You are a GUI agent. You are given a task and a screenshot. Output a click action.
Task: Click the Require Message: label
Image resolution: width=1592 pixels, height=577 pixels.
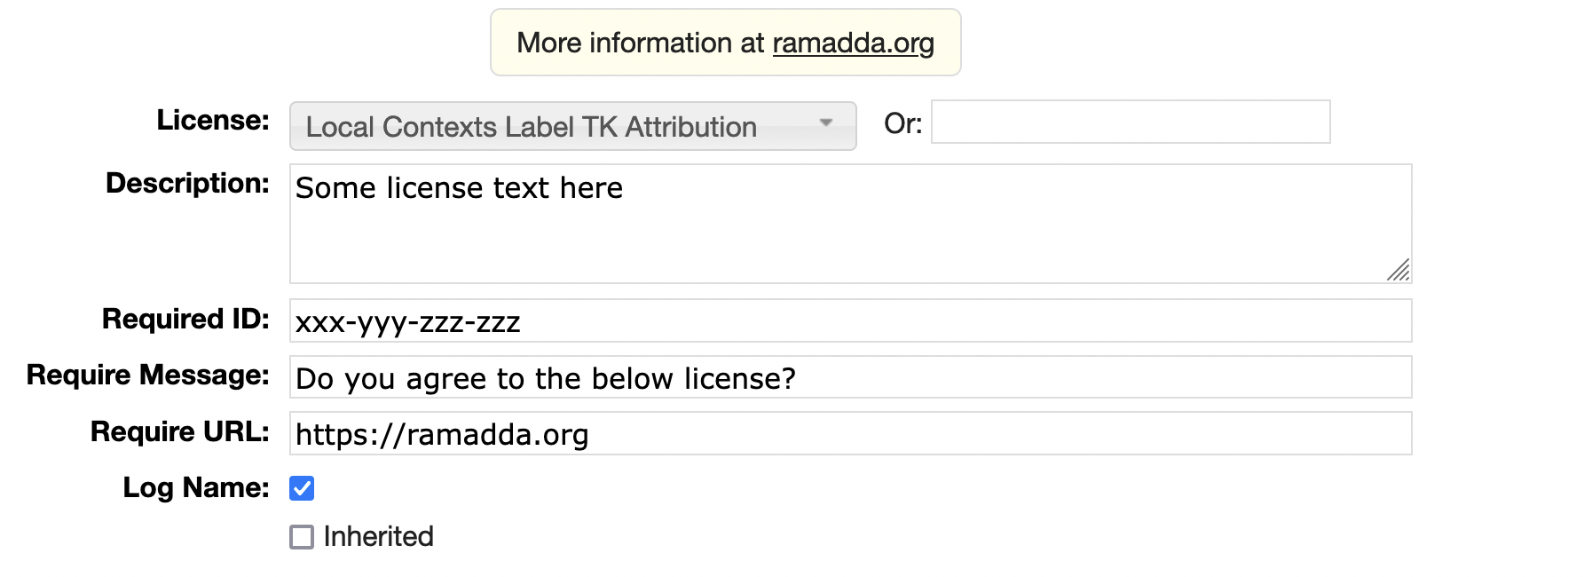147,375
